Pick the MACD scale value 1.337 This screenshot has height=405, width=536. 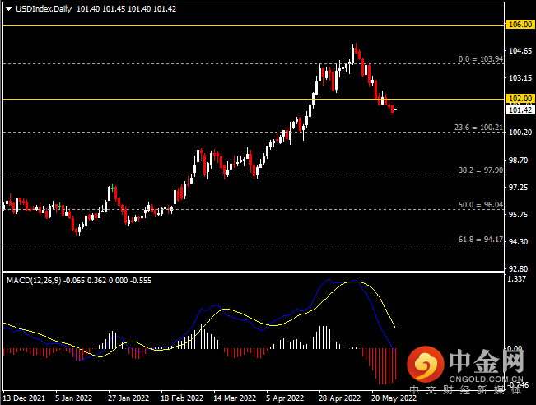pyautogui.click(x=516, y=279)
